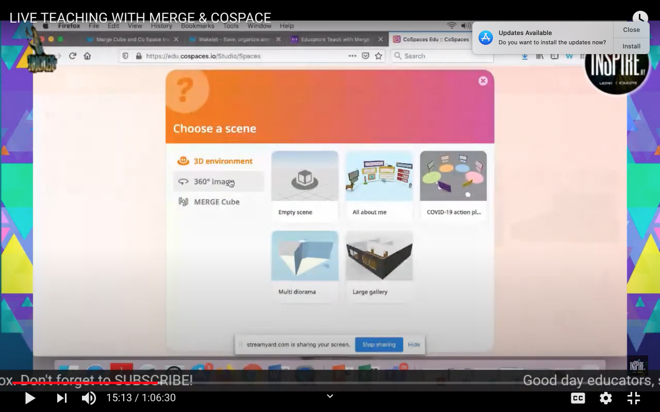Skip to the next video
Screen dimensions: 660x412
coord(62,398)
